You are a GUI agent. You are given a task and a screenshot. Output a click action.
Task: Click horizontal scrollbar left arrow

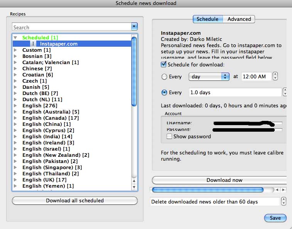tap(277, 190)
